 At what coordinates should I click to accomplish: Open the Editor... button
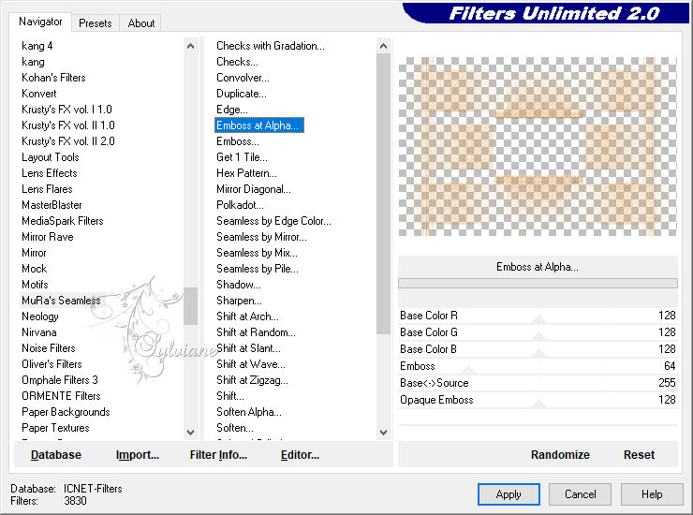click(300, 455)
